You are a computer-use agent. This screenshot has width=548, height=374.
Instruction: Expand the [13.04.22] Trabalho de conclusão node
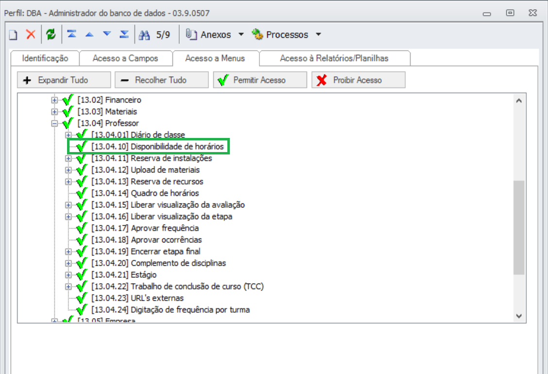coord(68,287)
